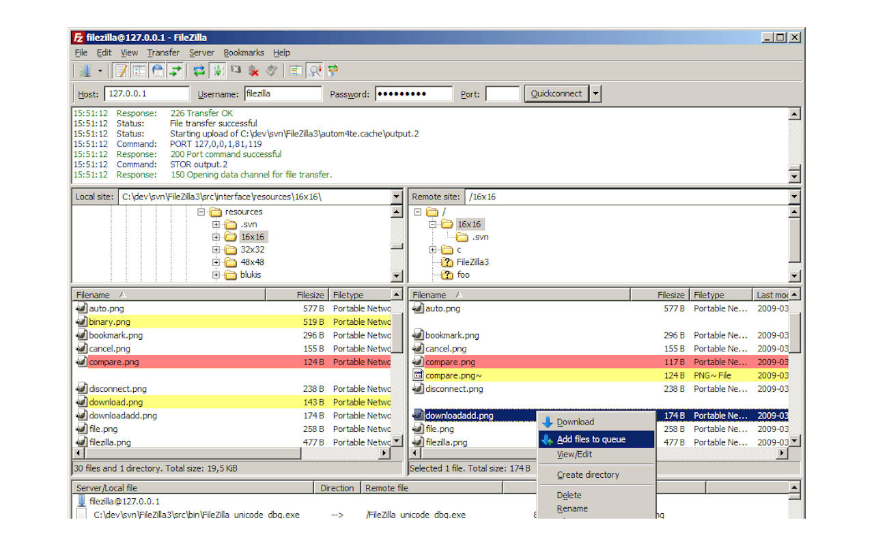Click local binary.png file icon
874x546 pixels.
[x=82, y=321]
